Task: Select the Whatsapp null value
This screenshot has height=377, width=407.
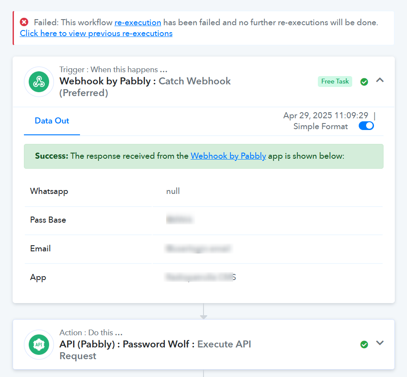Action: (x=173, y=191)
